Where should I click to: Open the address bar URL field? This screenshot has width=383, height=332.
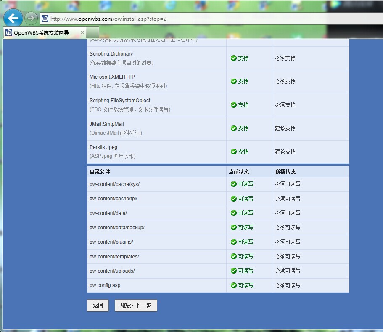(168, 18)
